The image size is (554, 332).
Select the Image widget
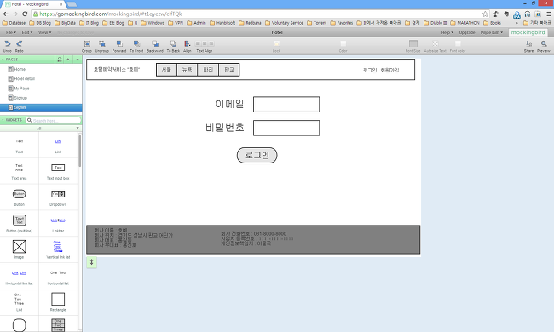point(20,249)
